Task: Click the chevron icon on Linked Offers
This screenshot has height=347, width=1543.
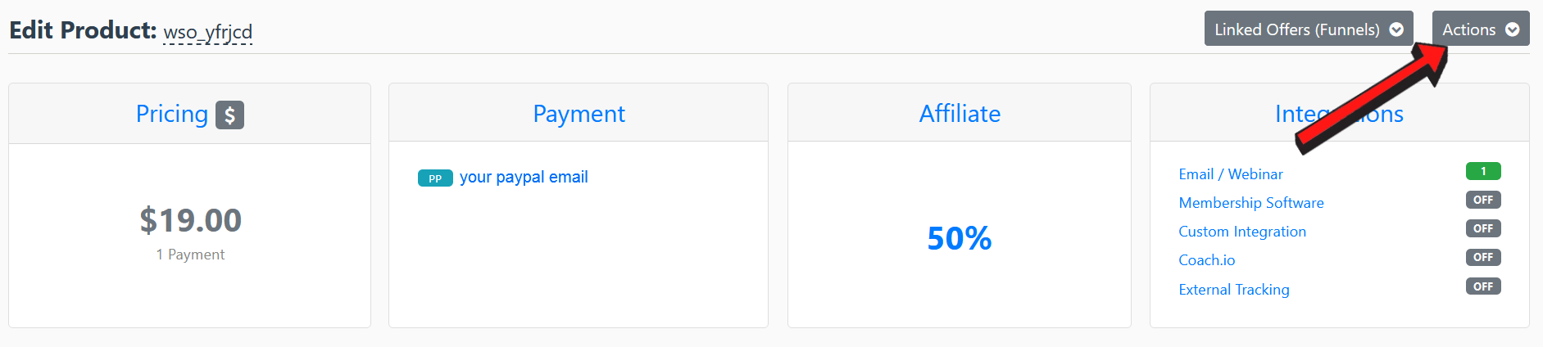Action: pyautogui.click(x=1396, y=29)
